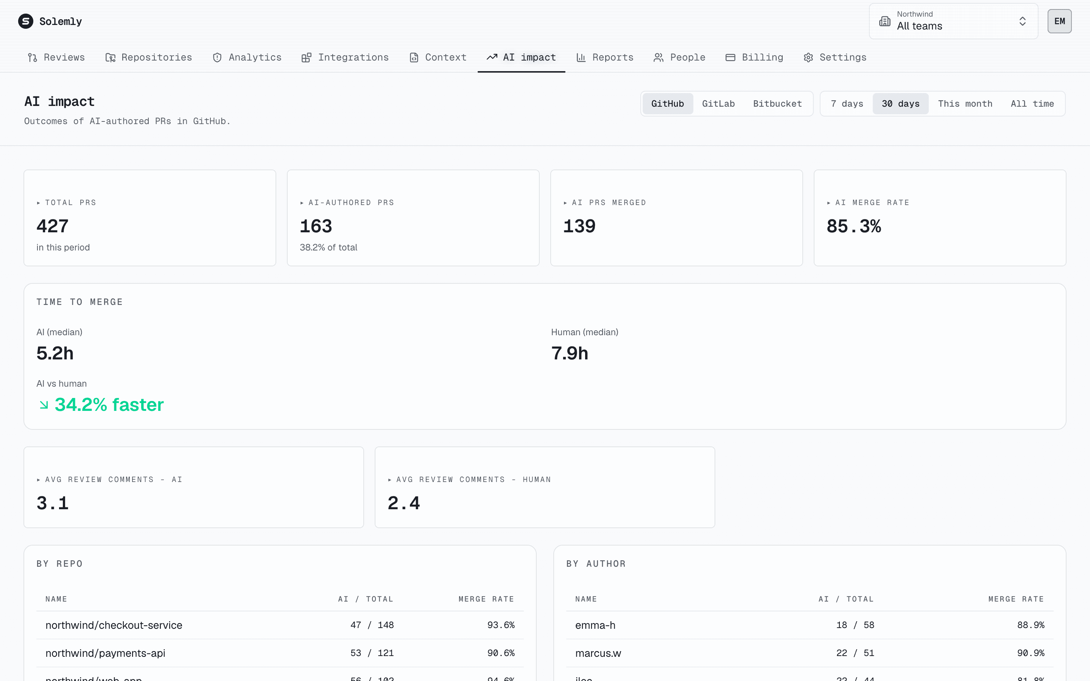
Task: Click the Integrations blocks icon
Action: (x=306, y=58)
